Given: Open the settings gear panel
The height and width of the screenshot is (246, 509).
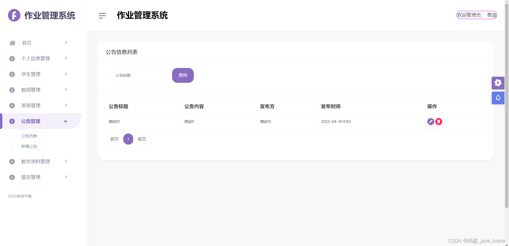Looking at the screenshot, I should 498,83.
